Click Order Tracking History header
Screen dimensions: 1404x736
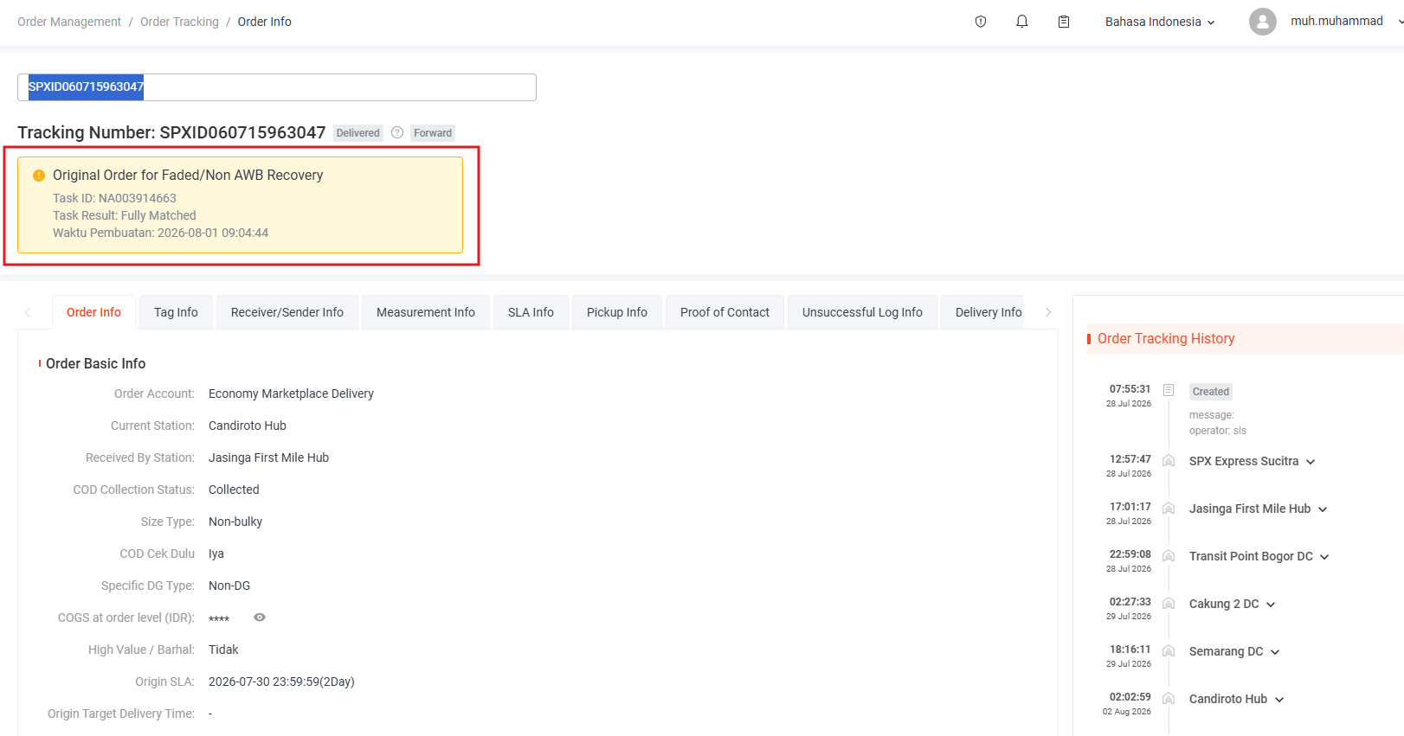coord(1166,339)
